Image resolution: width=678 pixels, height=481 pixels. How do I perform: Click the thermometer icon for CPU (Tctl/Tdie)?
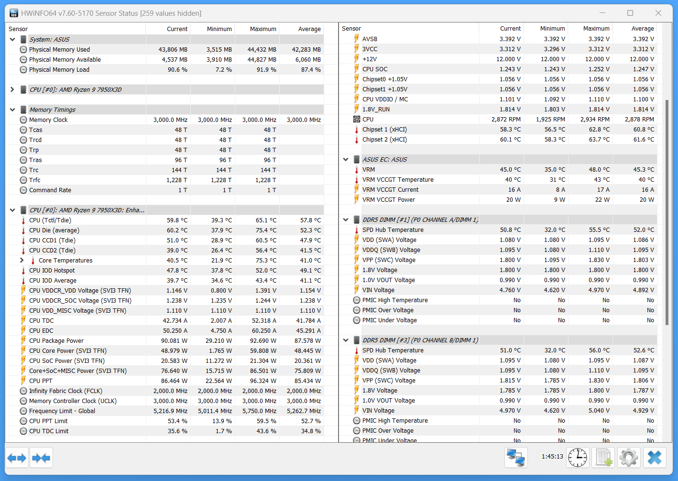[x=23, y=220]
